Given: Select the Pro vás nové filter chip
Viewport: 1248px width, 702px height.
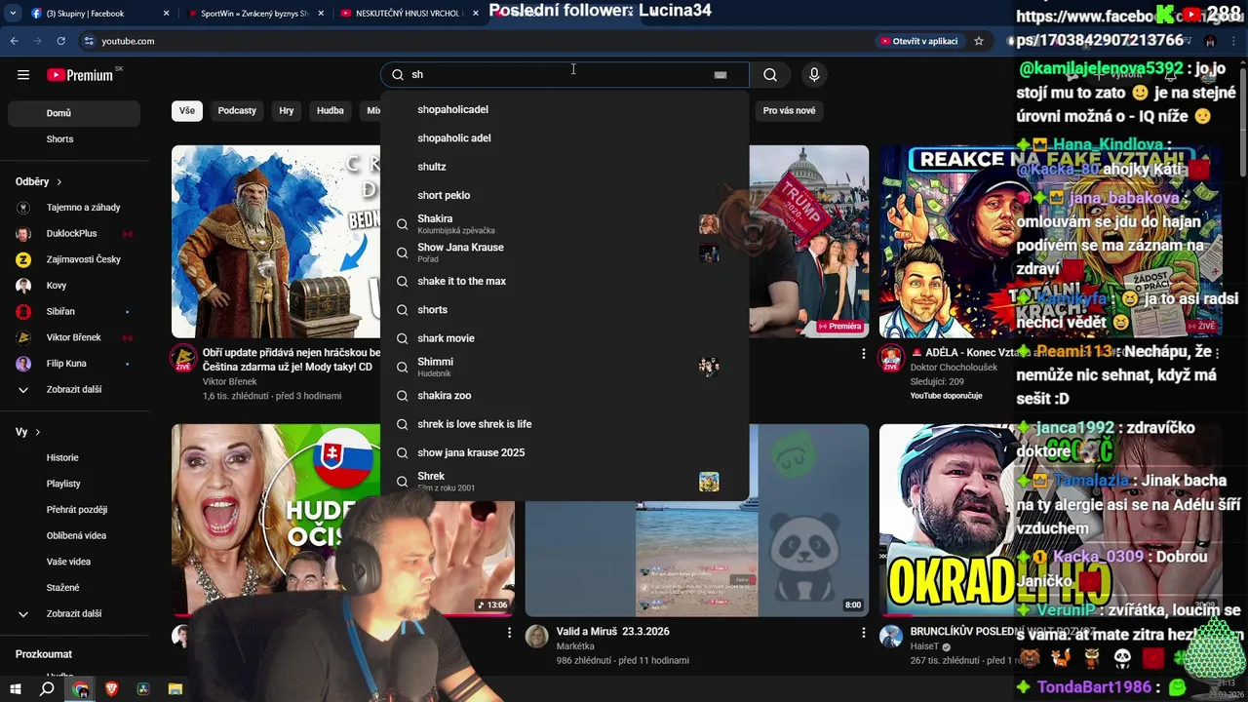Looking at the screenshot, I should click(789, 110).
